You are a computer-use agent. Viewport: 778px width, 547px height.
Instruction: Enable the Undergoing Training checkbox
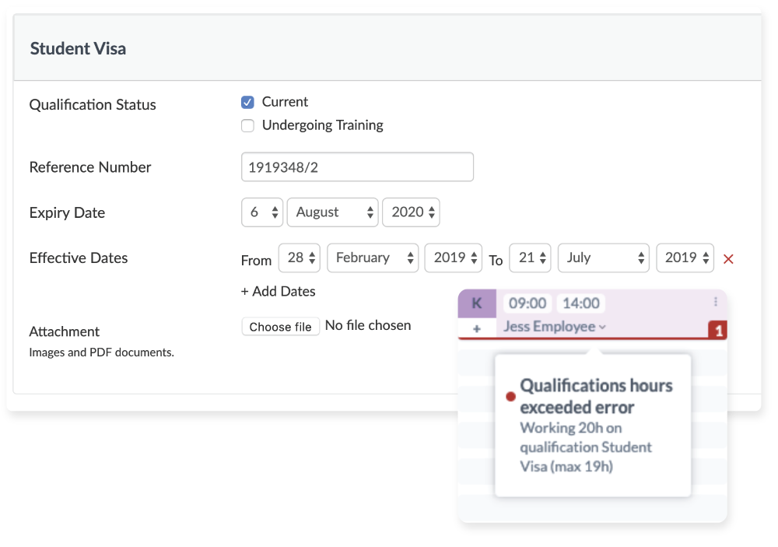pos(247,125)
